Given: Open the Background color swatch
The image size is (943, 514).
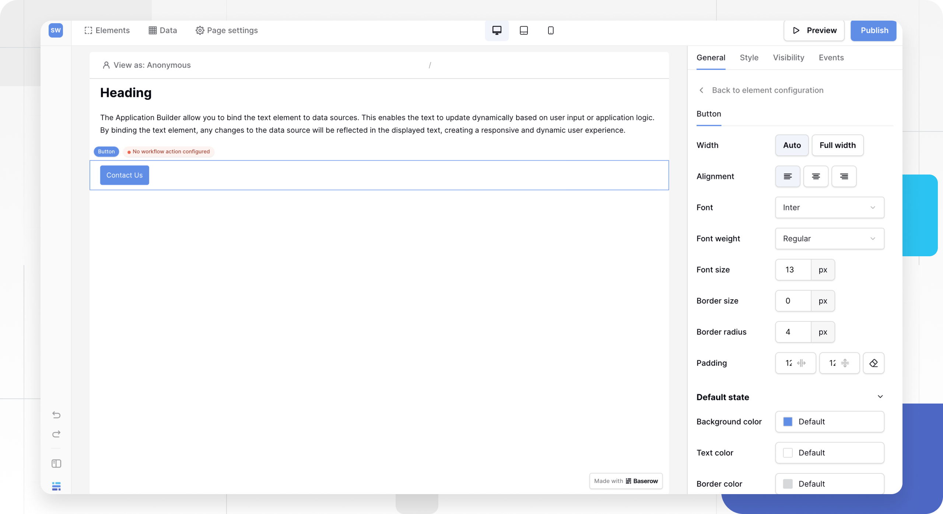Looking at the screenshot, I should pos(788,422).
